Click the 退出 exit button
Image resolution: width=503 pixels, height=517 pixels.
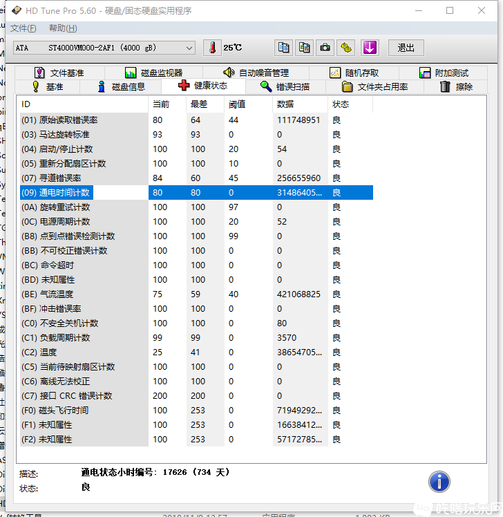(x=406, y=48)
